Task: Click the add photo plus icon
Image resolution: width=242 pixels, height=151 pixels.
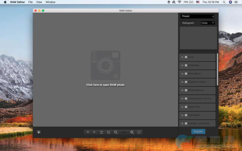Action: [39, 132]
